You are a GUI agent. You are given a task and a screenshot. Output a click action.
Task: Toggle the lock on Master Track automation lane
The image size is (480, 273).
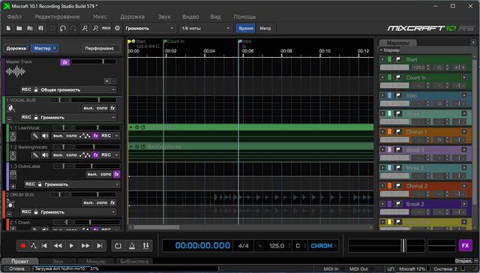(36, 90)
